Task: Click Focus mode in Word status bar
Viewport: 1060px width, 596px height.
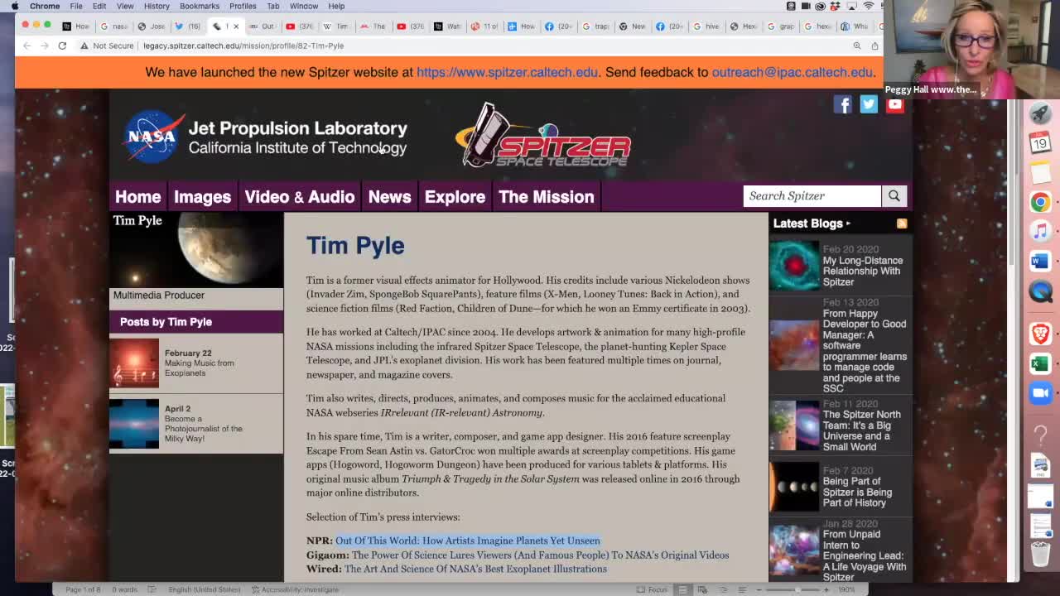Action: [653, 589]
